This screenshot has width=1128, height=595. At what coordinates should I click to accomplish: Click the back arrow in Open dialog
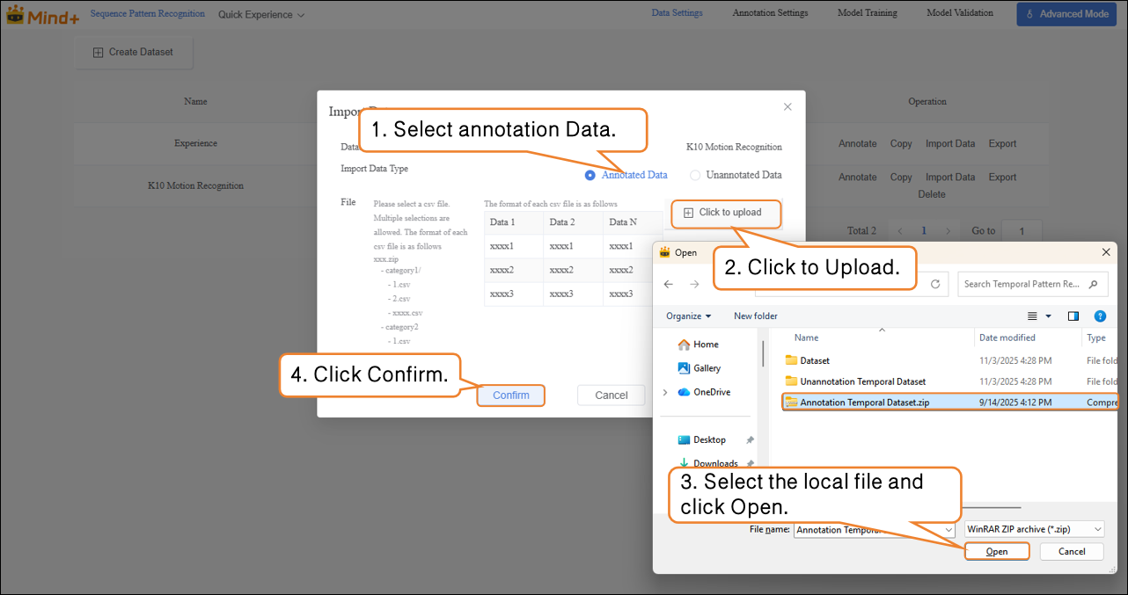669,284
